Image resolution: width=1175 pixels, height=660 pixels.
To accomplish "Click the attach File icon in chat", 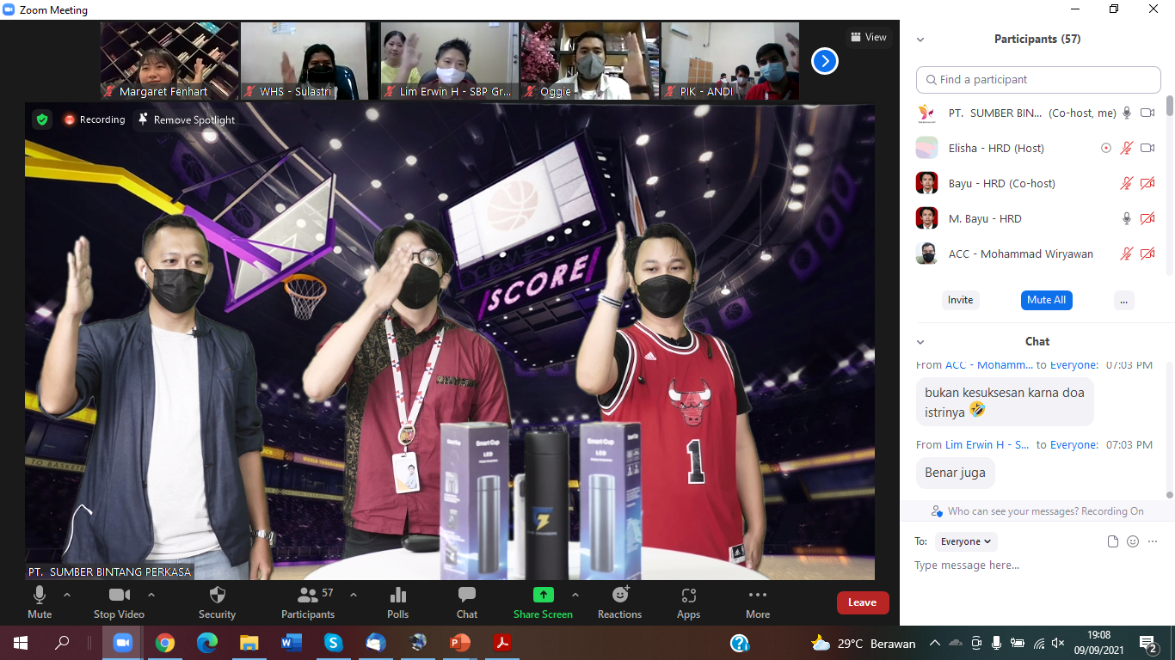I will (1112, 541).
